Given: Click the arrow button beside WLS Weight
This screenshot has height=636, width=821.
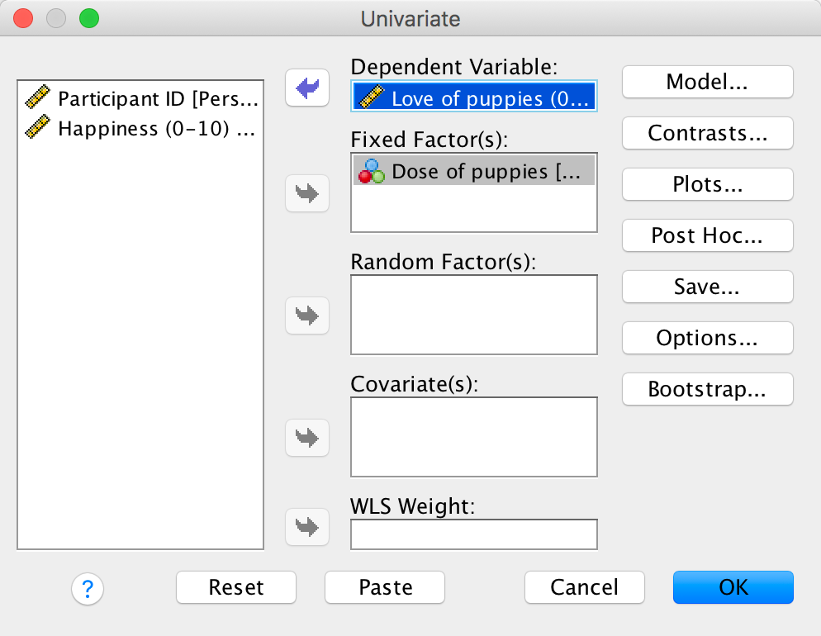Looking at the screenshot, I should point(307,526).
